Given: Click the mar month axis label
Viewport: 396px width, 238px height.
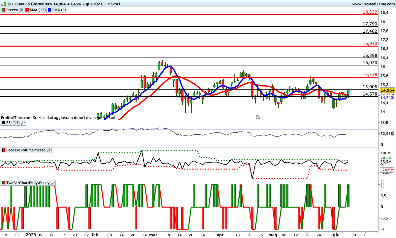Looking at the screenshot, I should pos(153,235).
